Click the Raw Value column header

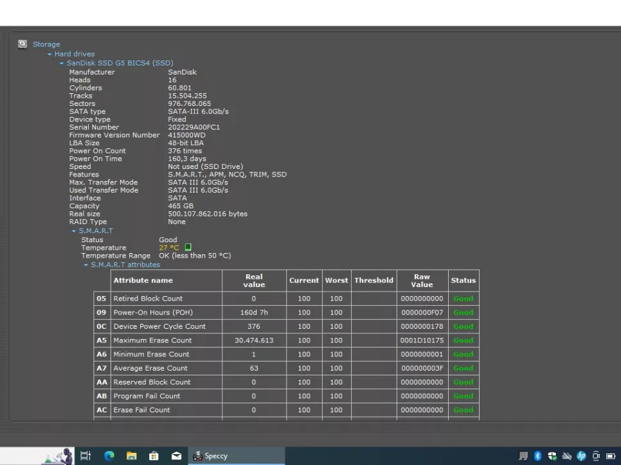tap(422, 280)
